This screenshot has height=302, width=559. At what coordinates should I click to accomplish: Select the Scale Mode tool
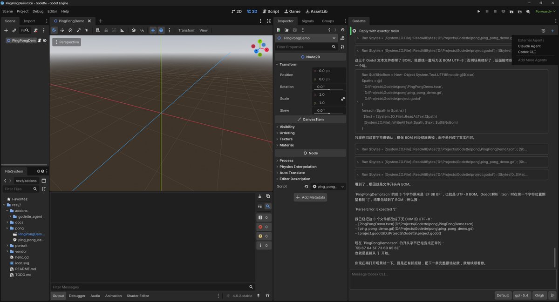[x=78, y=30]
